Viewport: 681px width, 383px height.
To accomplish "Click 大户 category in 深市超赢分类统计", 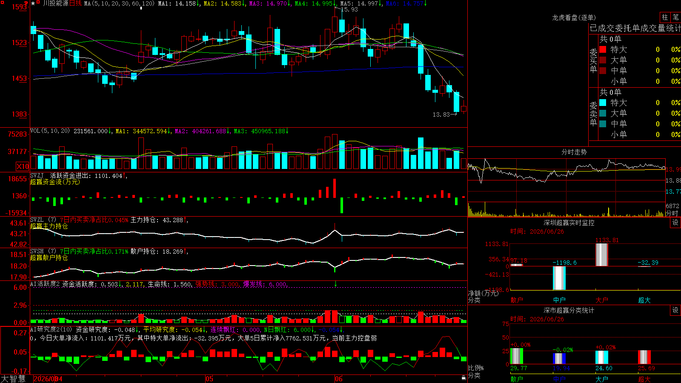I will [x=602, y=379].
